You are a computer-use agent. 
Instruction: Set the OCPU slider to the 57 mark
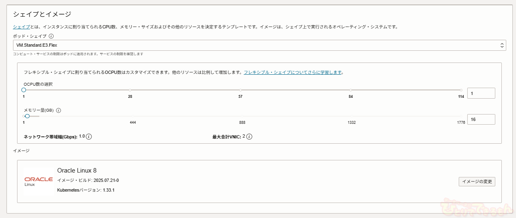pyautogui.click(x=241, y=90)
